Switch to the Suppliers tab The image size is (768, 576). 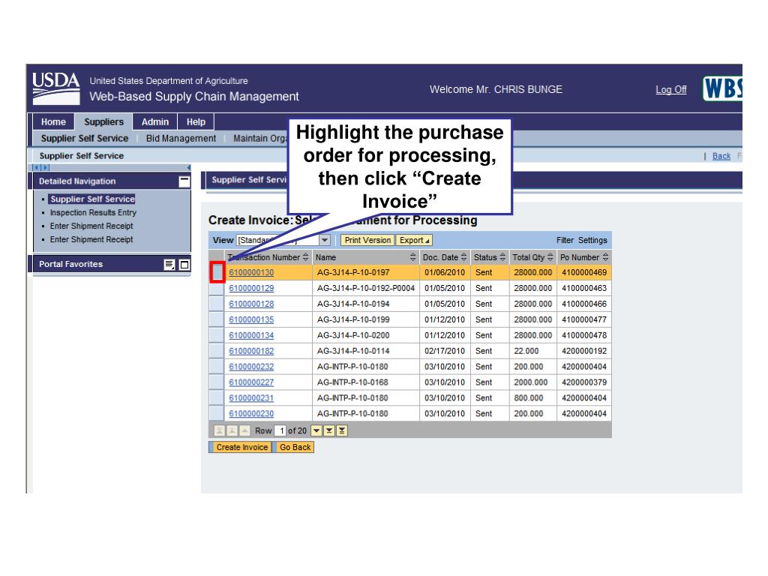click(103, 122)
